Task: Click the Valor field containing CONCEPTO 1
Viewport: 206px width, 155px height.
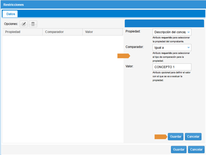Action: (x=172, y=67)
